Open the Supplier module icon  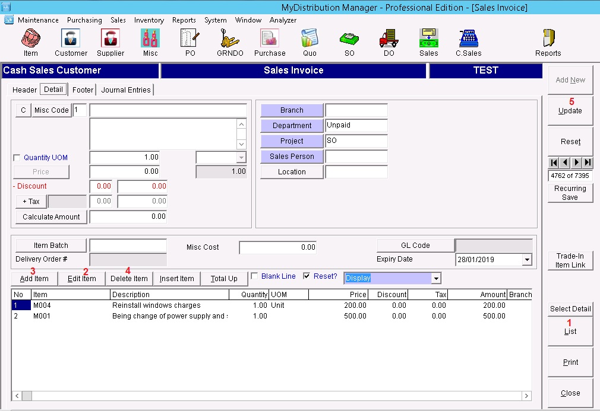pyautogui.click(x=110, y=39)
